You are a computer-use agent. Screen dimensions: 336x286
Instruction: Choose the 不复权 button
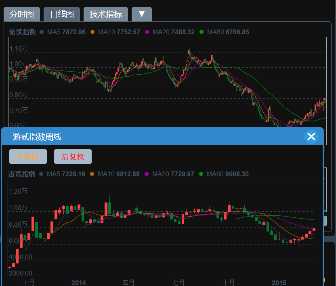coord(28,157)
